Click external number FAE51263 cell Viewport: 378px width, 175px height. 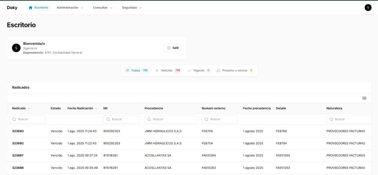(x=209, y=168)
